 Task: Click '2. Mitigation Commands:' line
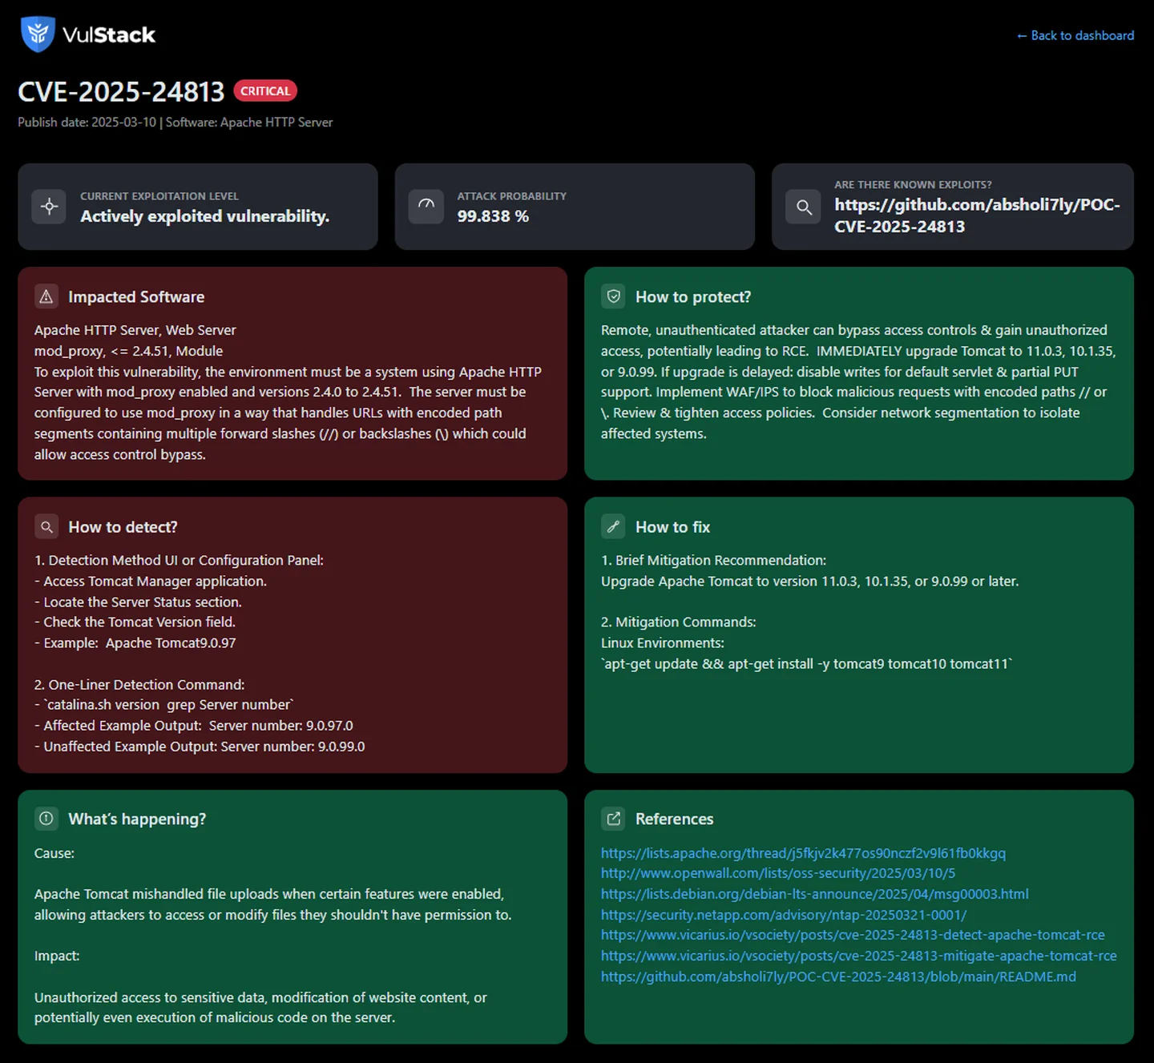pyautogui.click(x=678, y=622)
